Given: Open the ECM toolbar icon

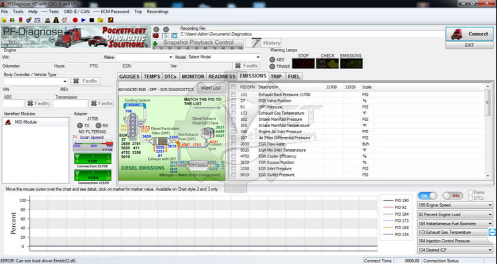Looking at the screenshot, I should point(37,20).
